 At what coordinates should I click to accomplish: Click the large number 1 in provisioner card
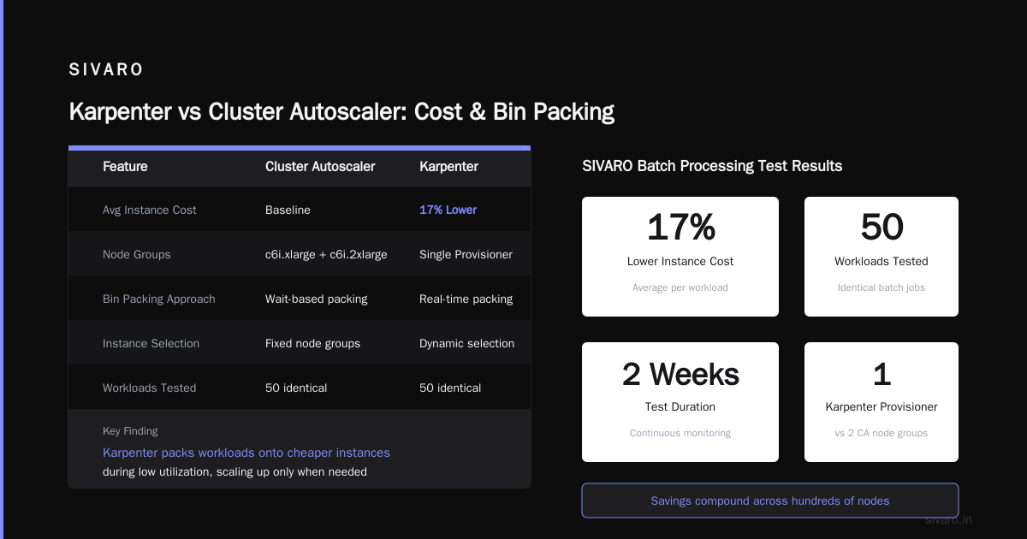pyautogui.click(x=882, y=374)
